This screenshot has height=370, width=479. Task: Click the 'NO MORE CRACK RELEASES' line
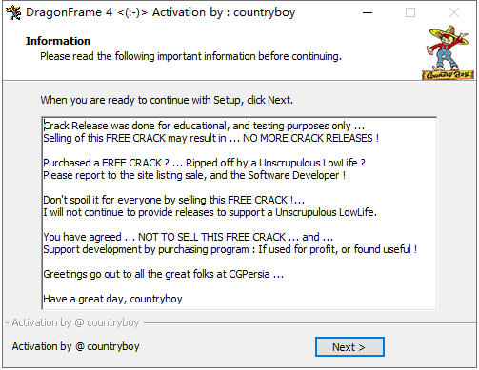click(x=211, y=138)
